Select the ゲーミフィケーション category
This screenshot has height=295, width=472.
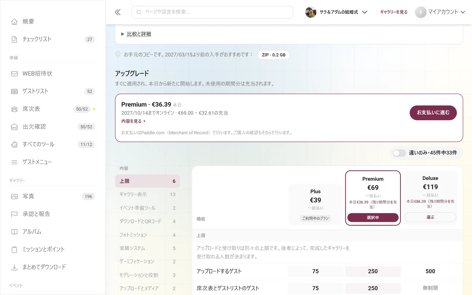pyautogui.click(x=147, y=262)
